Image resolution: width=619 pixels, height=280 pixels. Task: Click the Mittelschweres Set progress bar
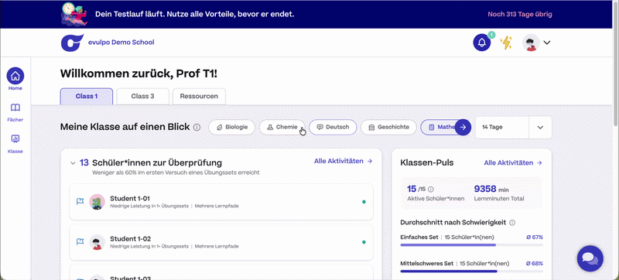pos(471,271)
